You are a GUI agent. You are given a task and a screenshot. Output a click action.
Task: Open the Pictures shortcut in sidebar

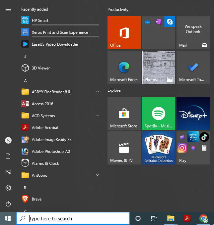point(8,172)
